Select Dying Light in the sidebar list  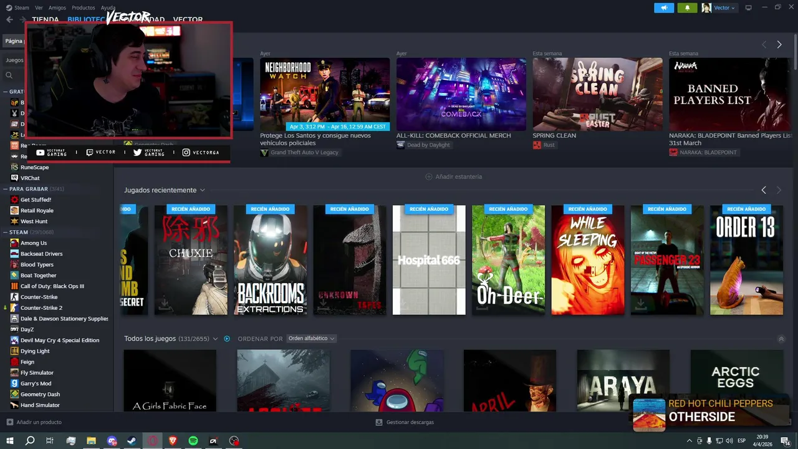[35, 351]
